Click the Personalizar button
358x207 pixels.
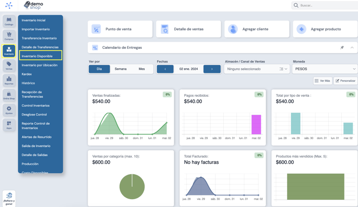pos(346,81)
